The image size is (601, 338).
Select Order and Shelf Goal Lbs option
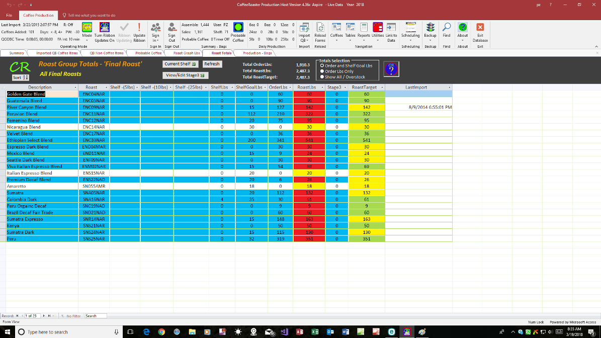point(322,65)
